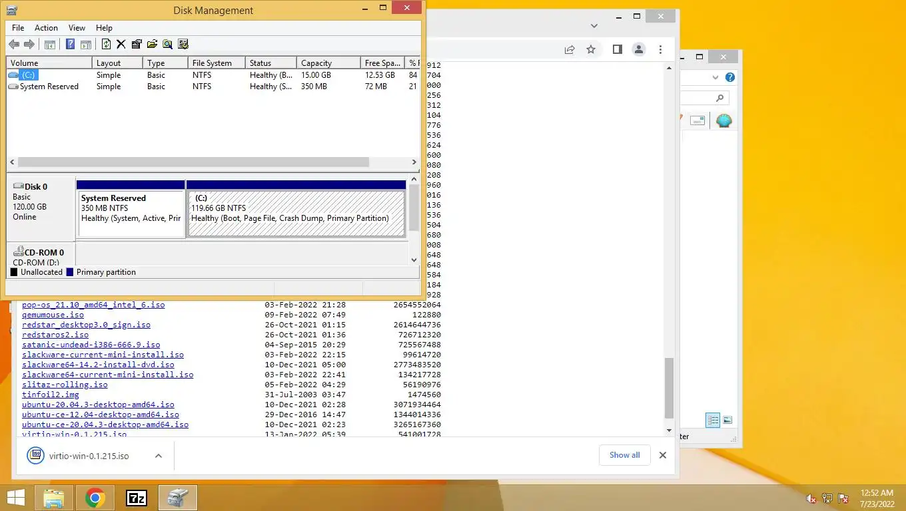Expand Chrome tab search chevron

pyautogui.click(x=594, y=26)
